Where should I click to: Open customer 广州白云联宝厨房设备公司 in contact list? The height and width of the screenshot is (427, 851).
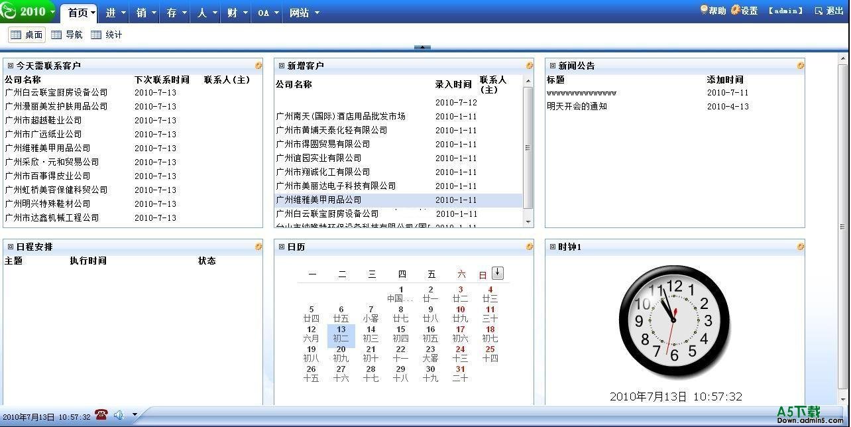(56, 92)
